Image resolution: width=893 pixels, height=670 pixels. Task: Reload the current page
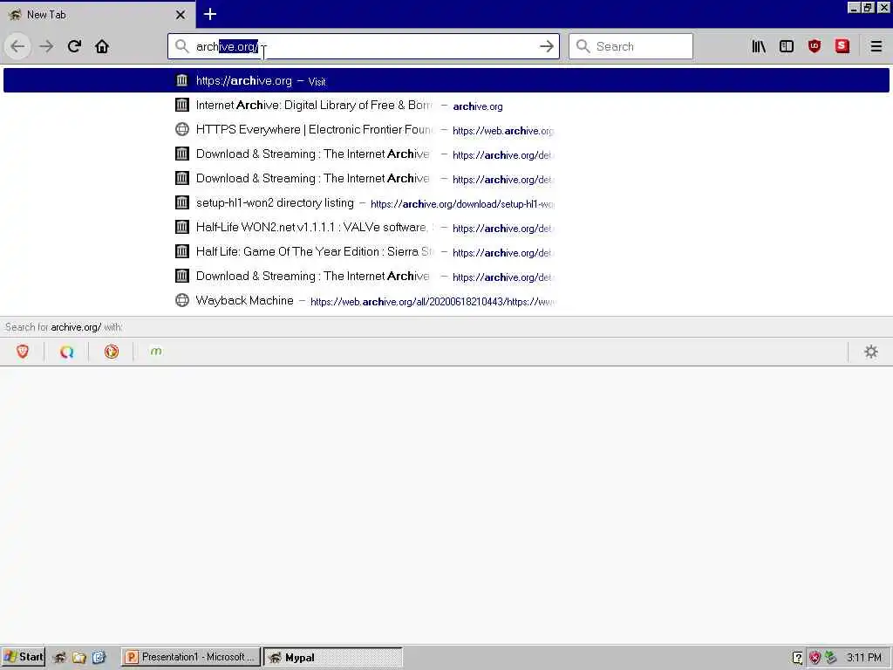pyautogui.click(x=74, y=46)
